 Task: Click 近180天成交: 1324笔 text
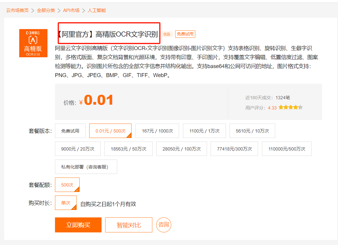(x=267, y=98)
